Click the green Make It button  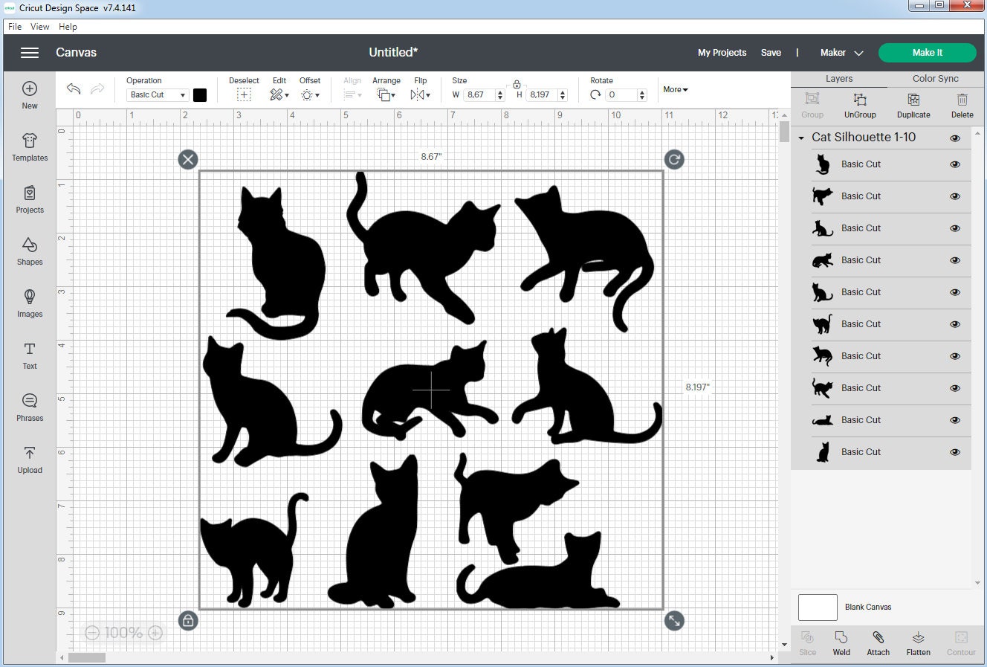pyautogui.click(x=928, y=52)
